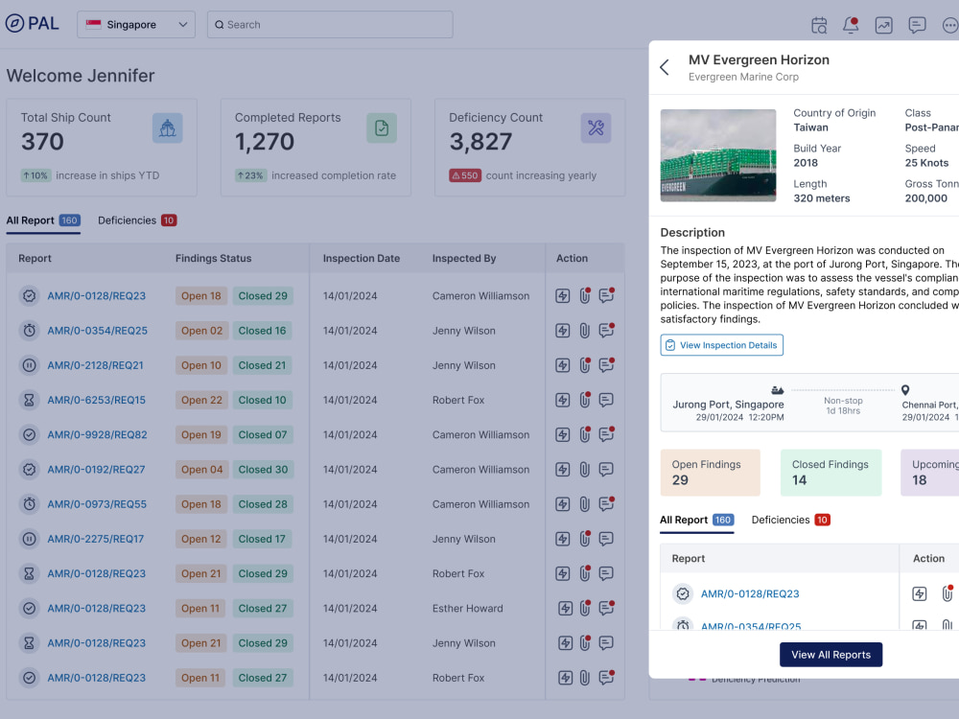This screenshot has height=719, width=959.
Task: Click Open 04 badge in AMR/0-0192/REQ27 row
Action: (x=201, y=470)
